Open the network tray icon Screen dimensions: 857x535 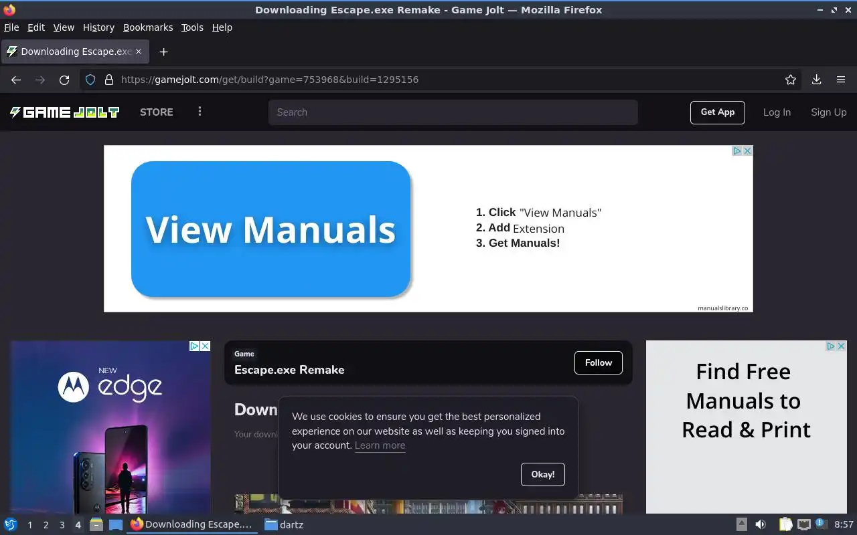[804, 524]
